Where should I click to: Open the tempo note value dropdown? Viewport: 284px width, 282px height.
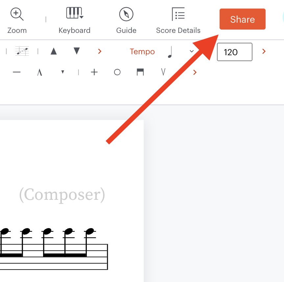[192, 51]
